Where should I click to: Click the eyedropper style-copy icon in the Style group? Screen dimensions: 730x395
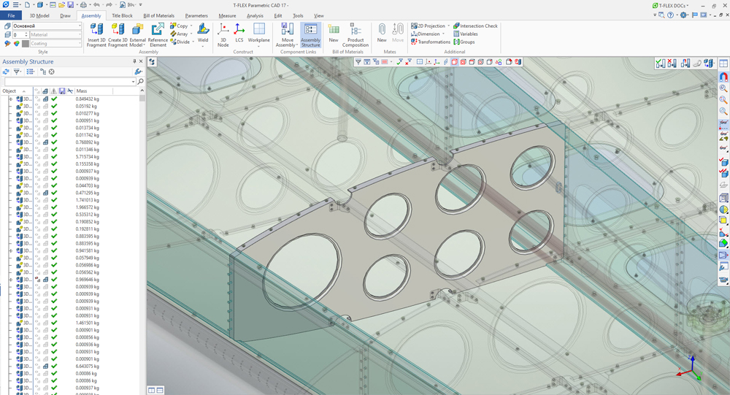(x=7, y=43)
